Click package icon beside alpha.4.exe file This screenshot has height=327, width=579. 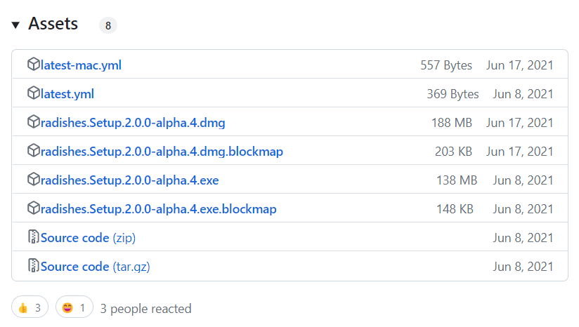(33, 180)
